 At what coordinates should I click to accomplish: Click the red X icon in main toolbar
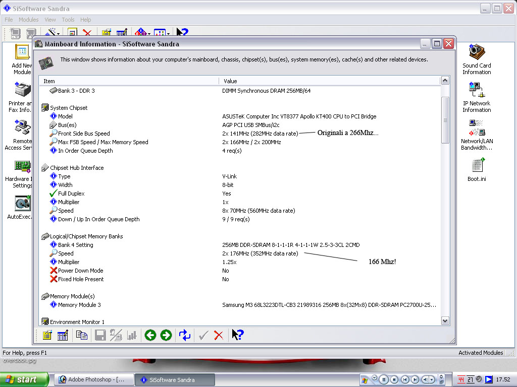87,32
